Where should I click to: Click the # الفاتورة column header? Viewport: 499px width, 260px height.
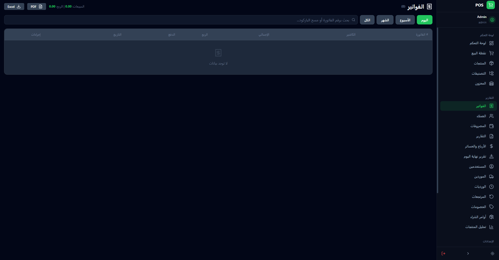(x=422, y=35)
